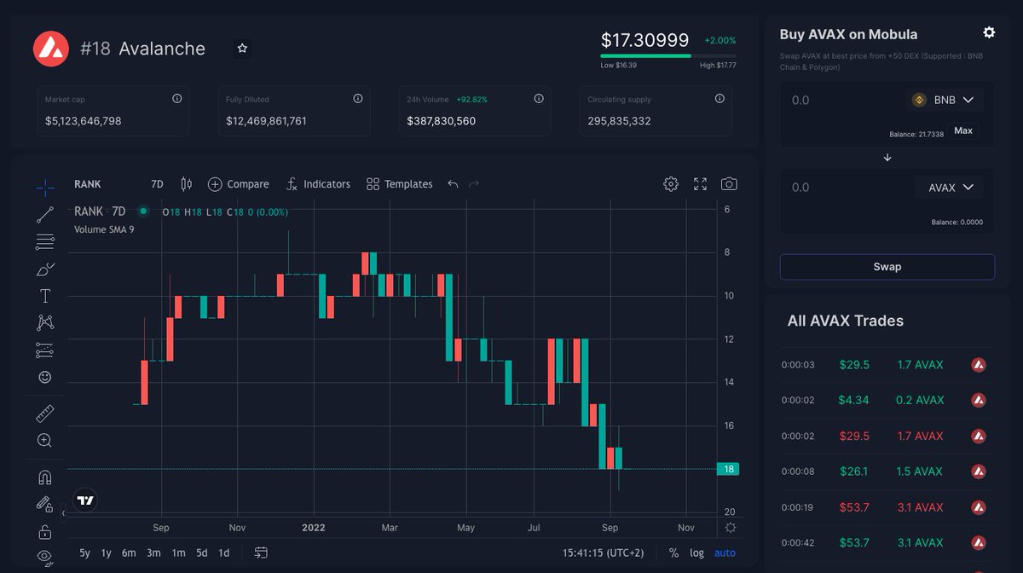Click the current rank 18 axis label
Screen dimensions: 1023x573
tap(728, 469)
